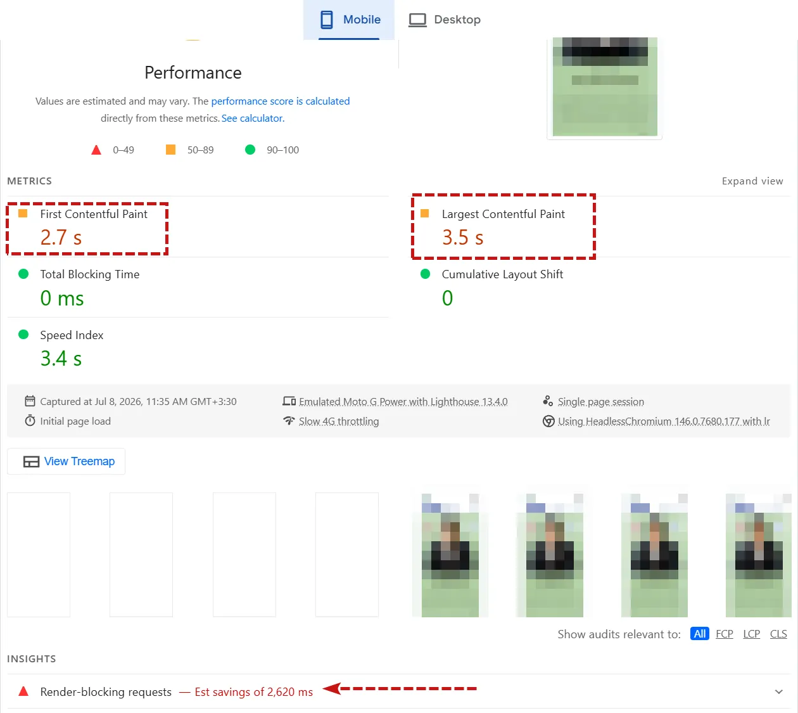Click 'Single page session' text

pyautogui.click(x=601, y=402)
